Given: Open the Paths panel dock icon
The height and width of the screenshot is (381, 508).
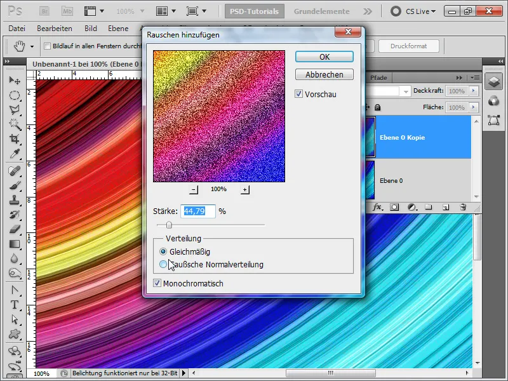Looking at the screenshot, I should 494,120.
